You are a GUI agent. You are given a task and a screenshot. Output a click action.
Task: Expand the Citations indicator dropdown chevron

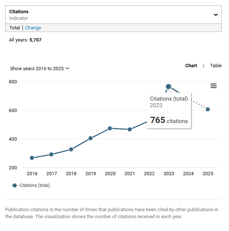click(x=216, y=15)
